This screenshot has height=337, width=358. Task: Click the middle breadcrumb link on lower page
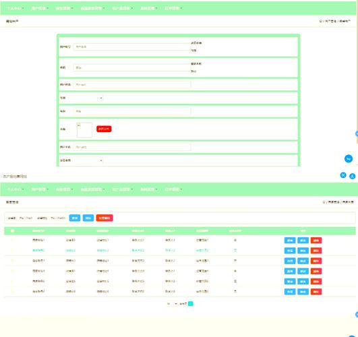pos(334,202)
